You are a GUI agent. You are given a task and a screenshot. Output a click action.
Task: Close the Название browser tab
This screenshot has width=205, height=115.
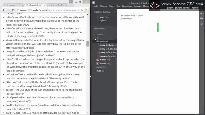point(22,5)
